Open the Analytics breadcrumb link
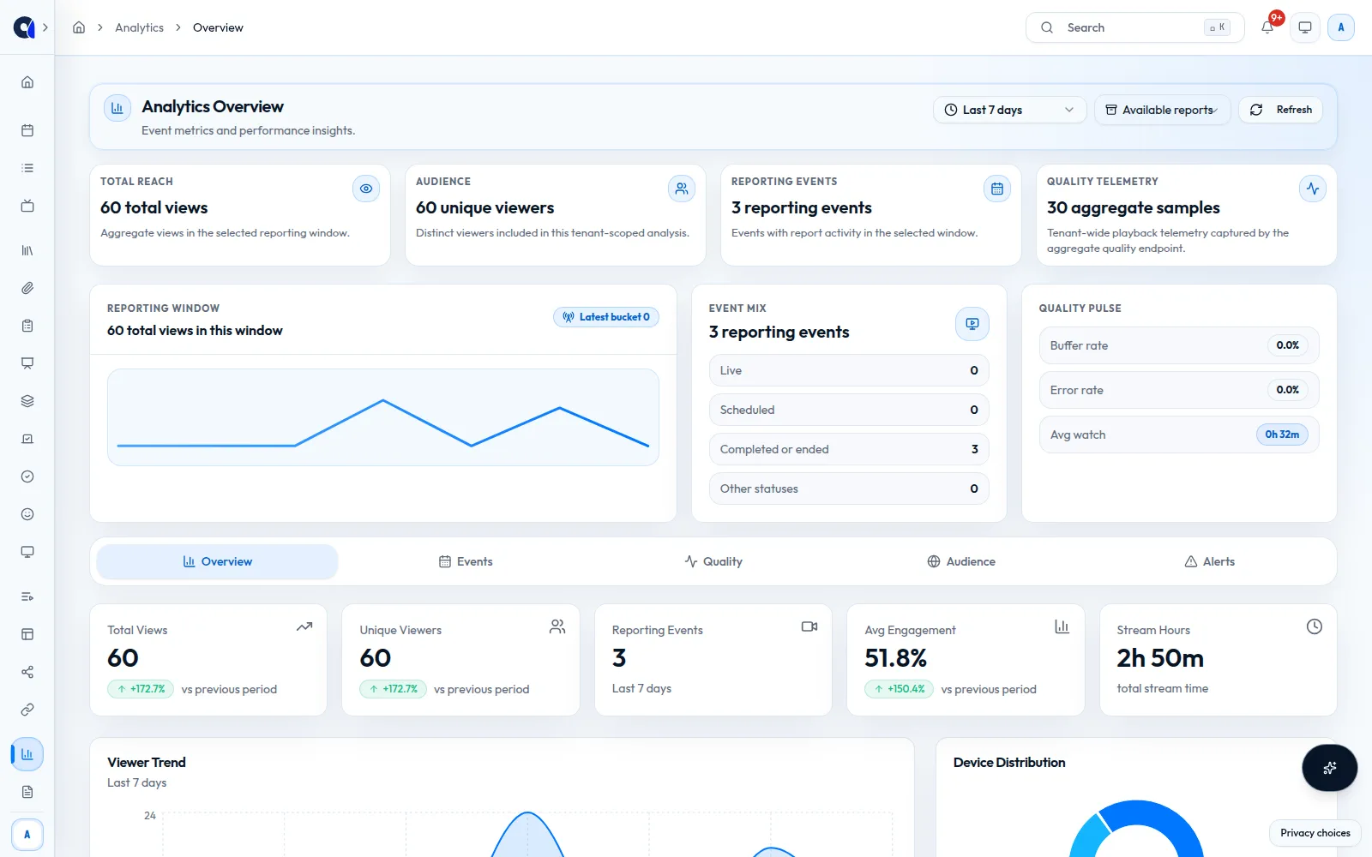Viewport: 1372px width, 857px height. point(139,27)
